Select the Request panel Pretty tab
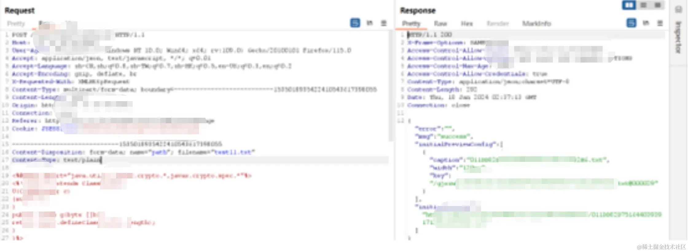 (16, 24)
